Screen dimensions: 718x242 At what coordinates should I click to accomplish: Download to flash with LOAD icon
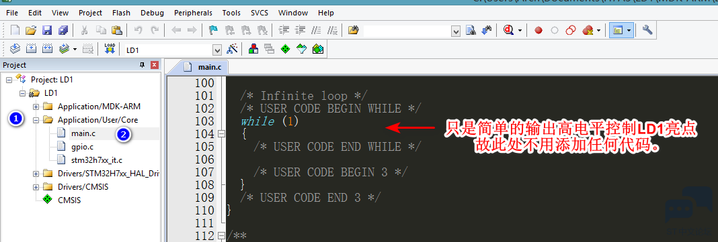[109, 49]
